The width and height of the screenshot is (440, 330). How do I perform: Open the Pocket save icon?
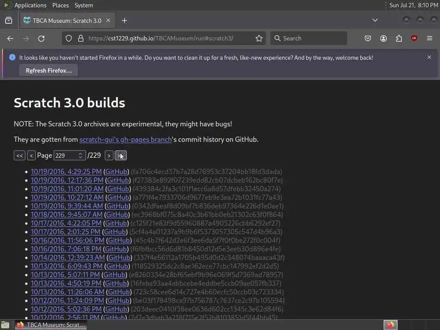pos(368,38)
